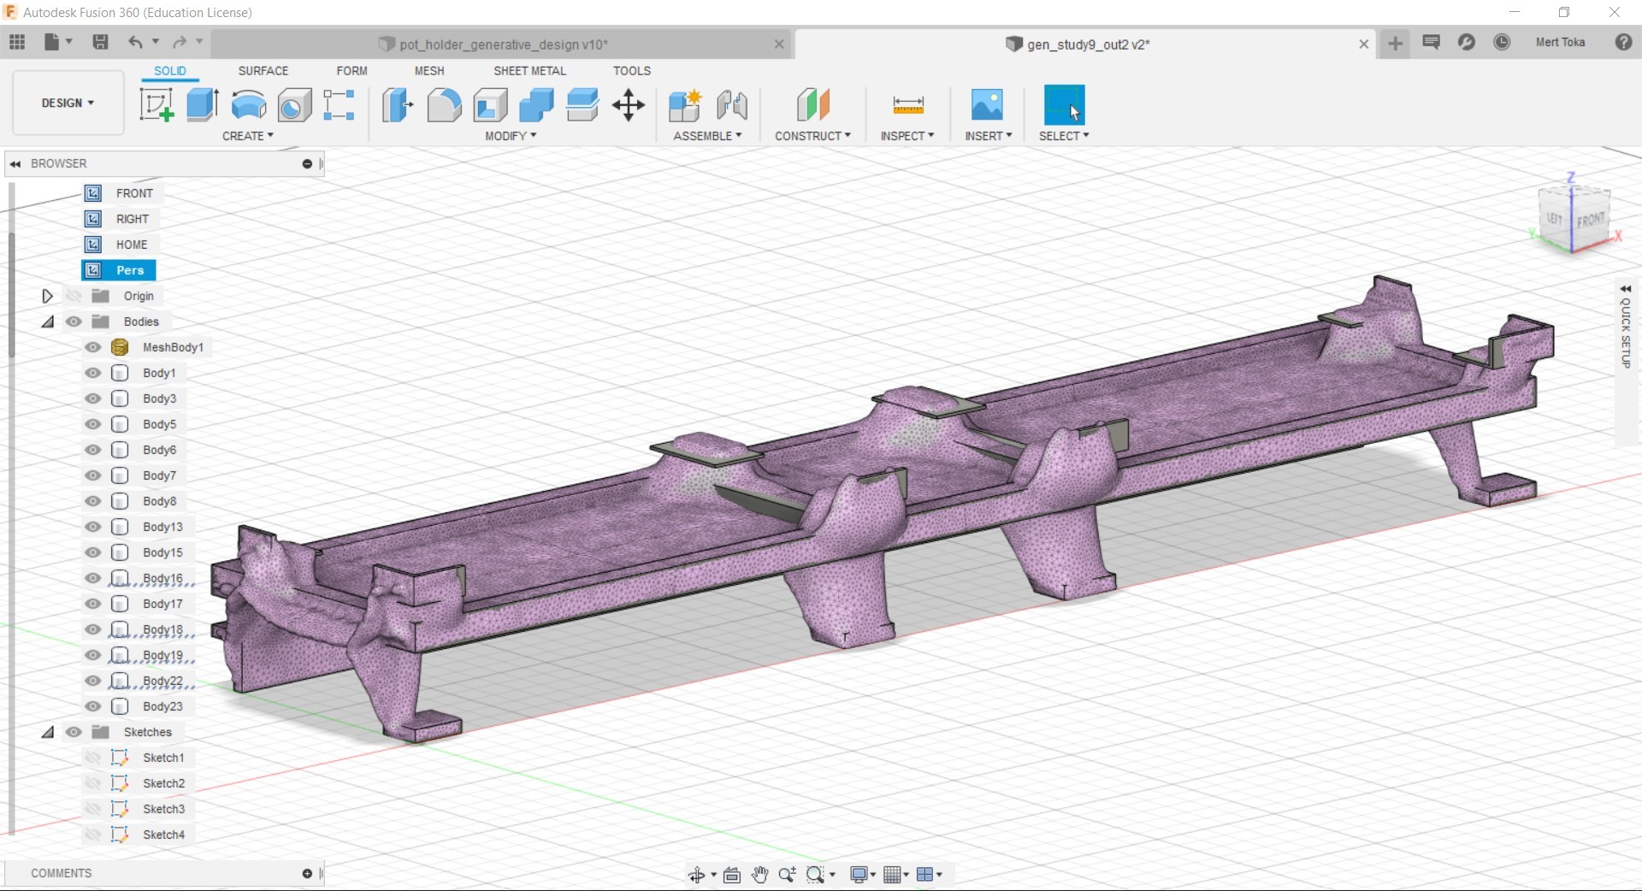Open the Orbit navigation tool
This screenshot has width=1642, height=891.
(x=697, y=875)
